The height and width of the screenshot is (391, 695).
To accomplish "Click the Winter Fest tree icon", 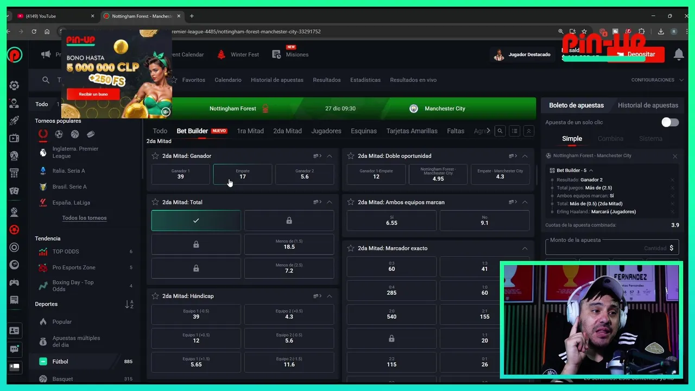I will pyautogui.click(x=221, y=54).
